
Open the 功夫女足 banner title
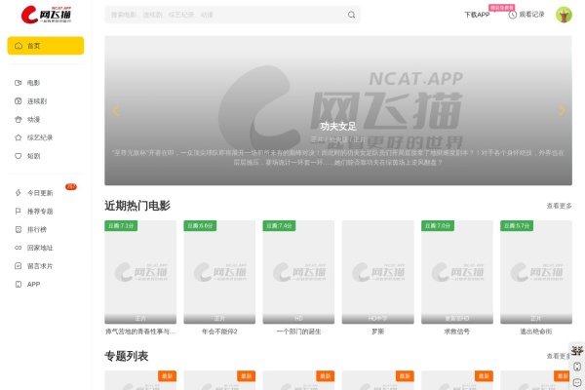pyautogui.click(x=338, y=126)
